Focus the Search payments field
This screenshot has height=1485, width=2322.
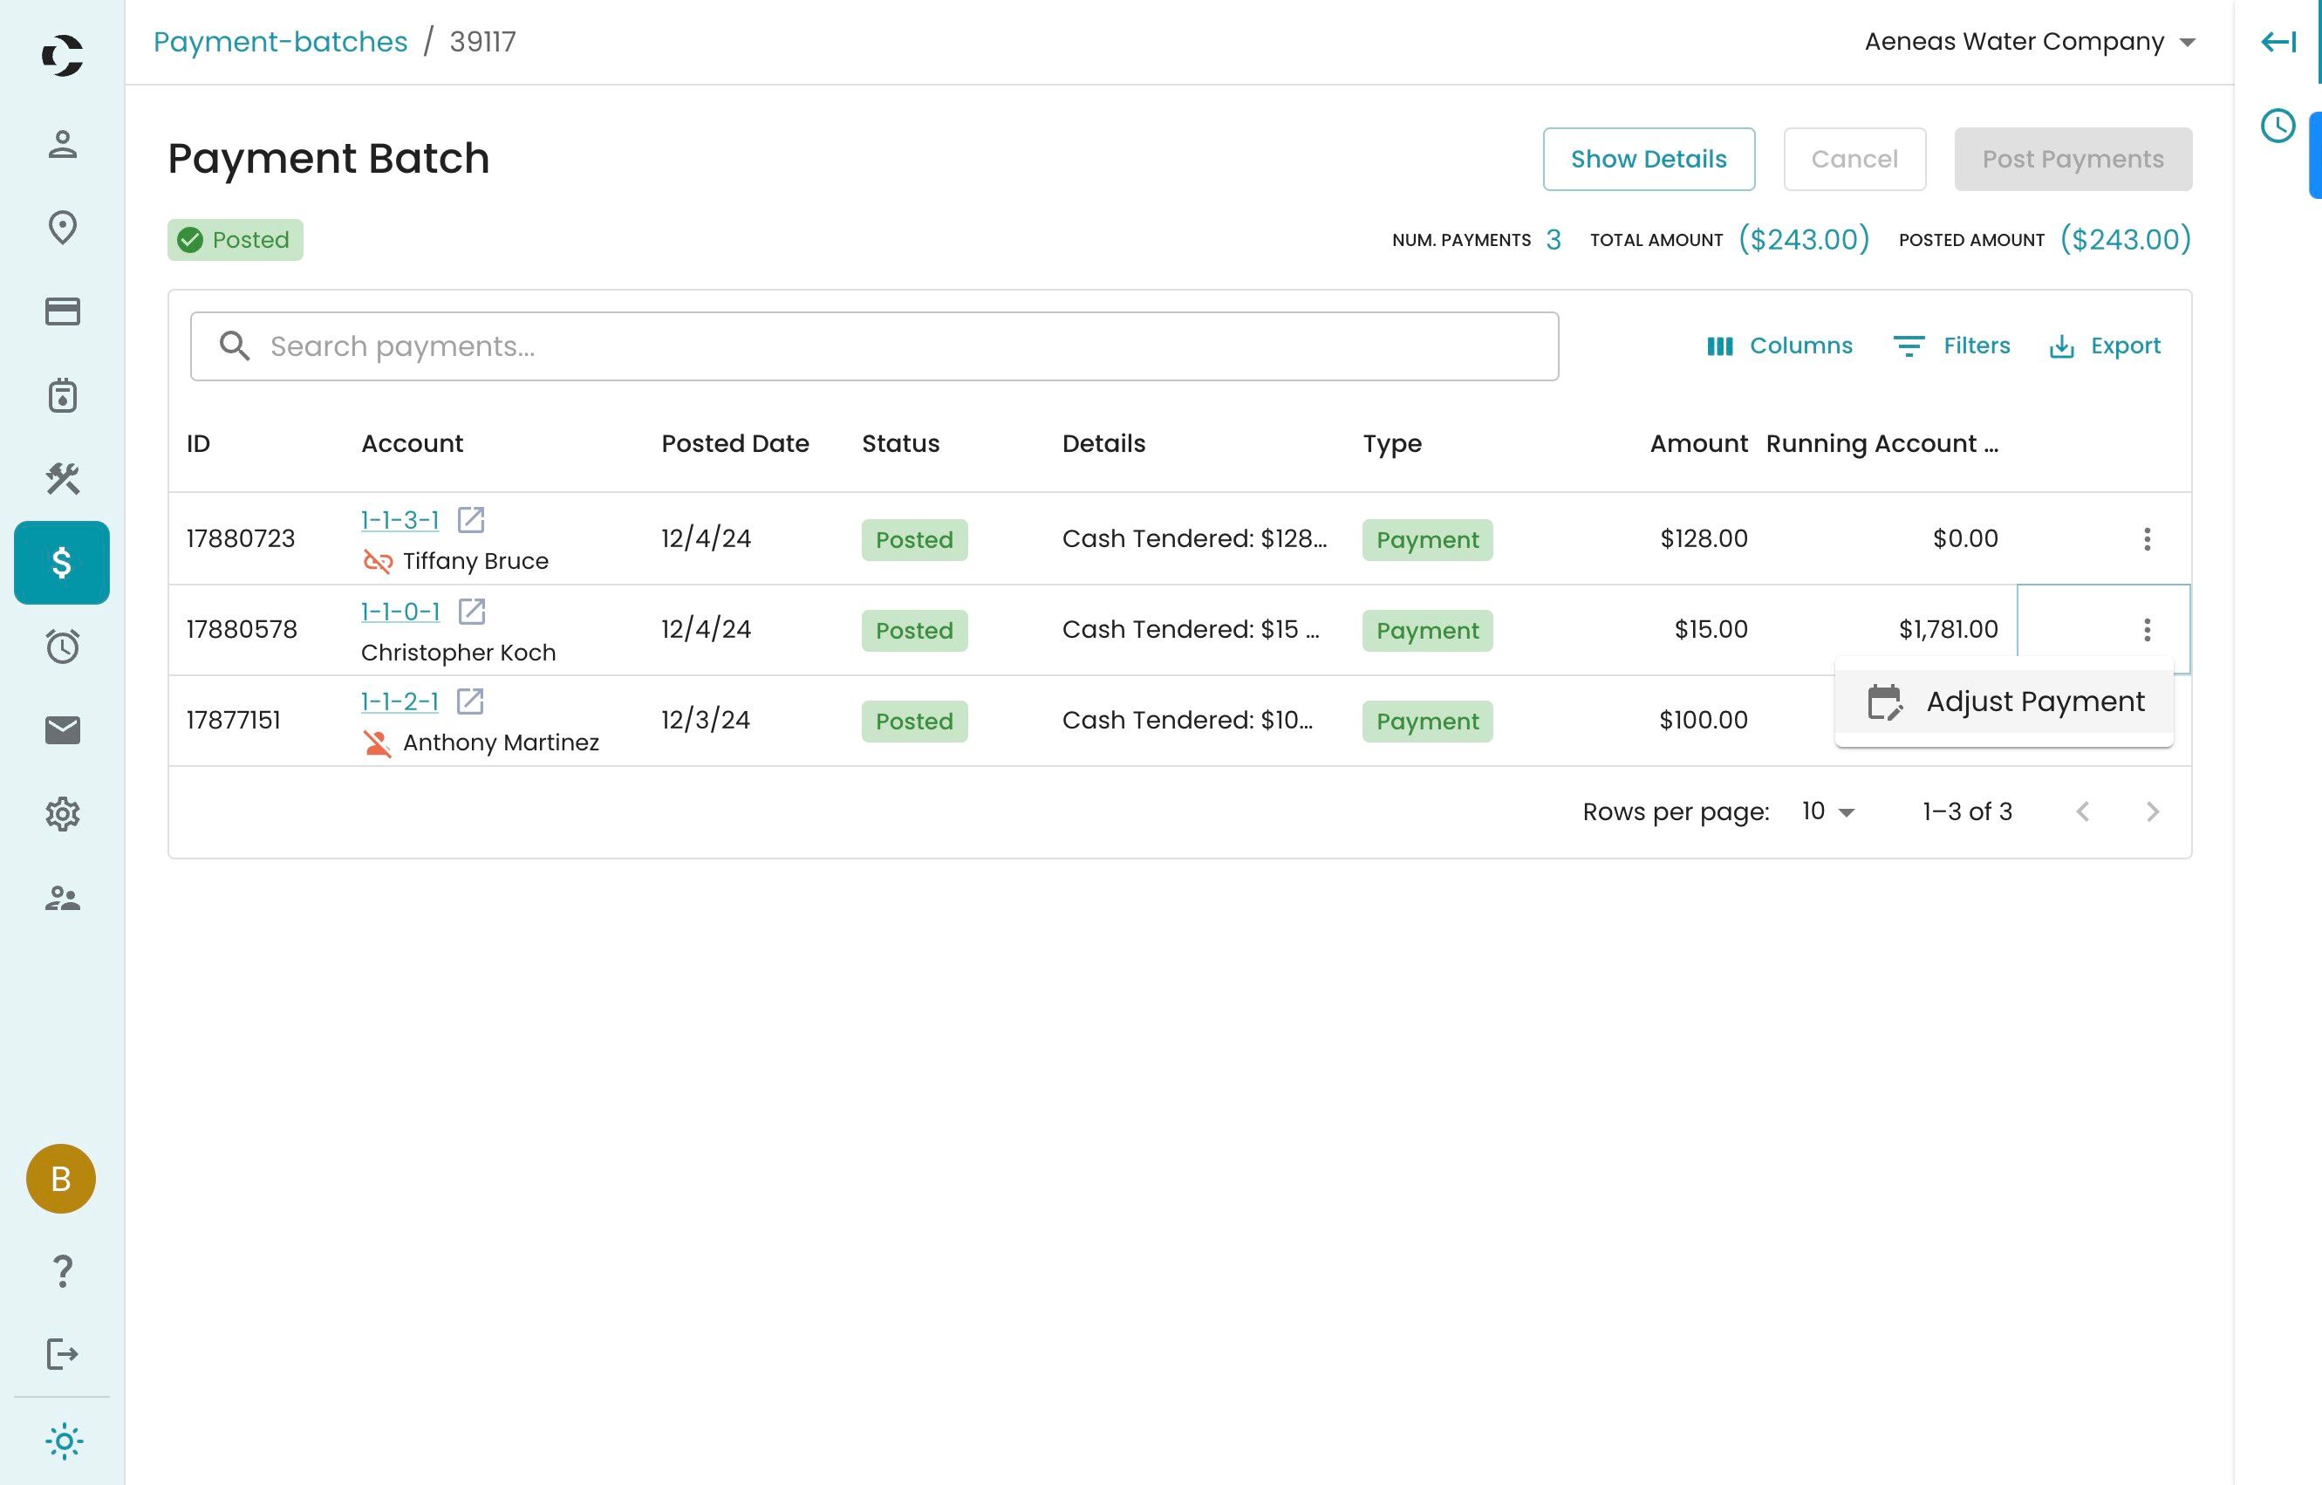click(x=874, y=346)
